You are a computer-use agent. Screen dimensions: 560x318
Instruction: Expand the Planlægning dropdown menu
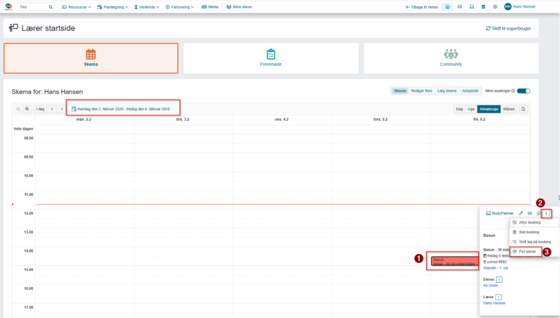tap(112, 7)
